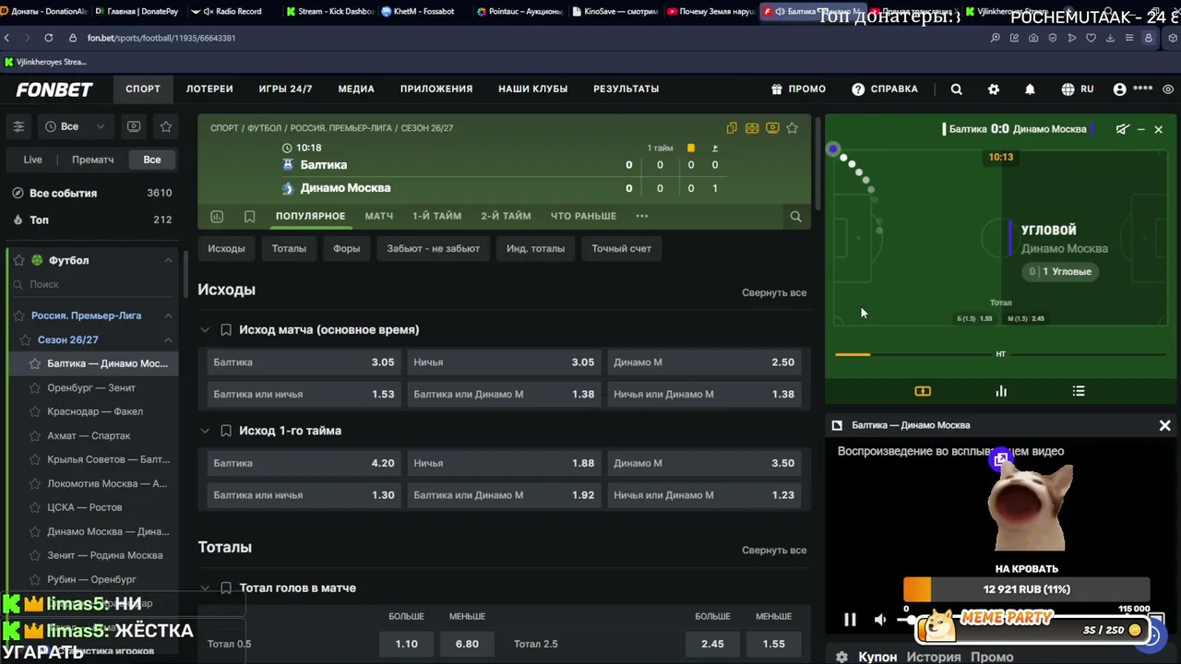The height and width of the screenshot is (664, 1181).
Task: Click the pop-out video icon in the player
Action: point(1001,459)
